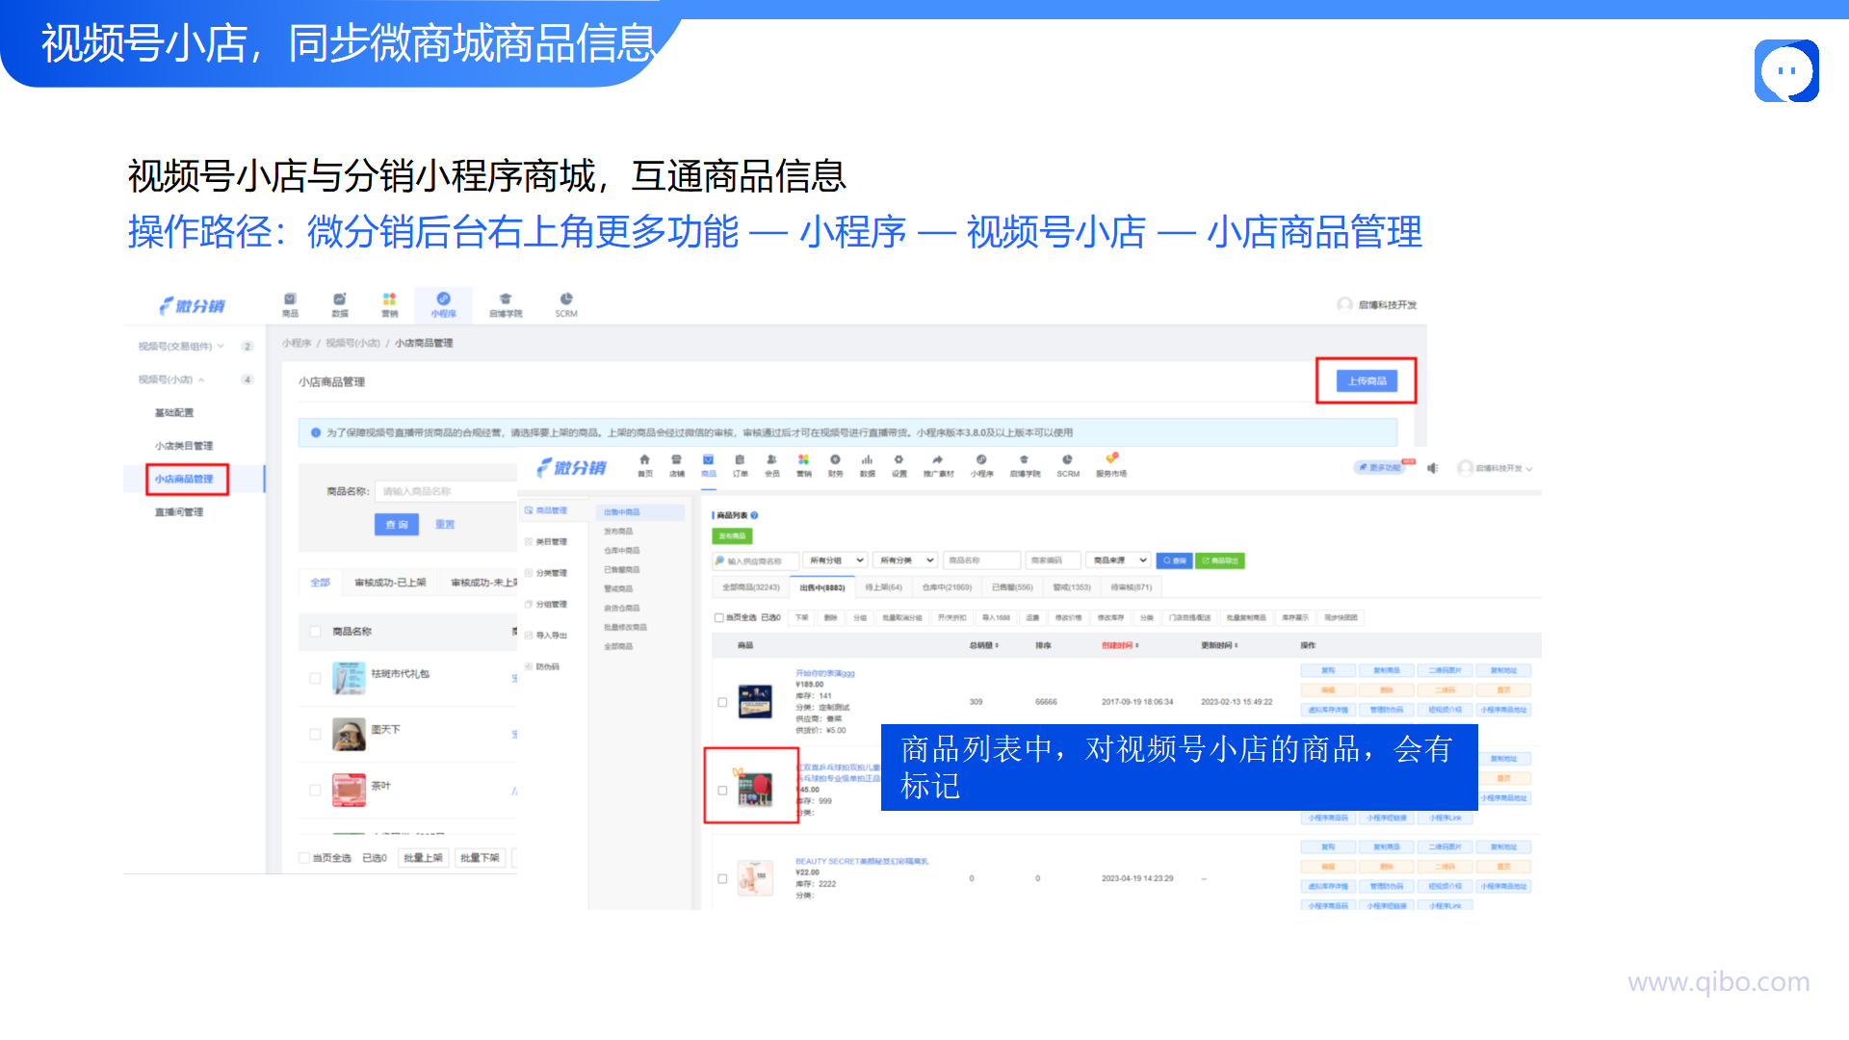Screen dimensions: 1849x1040
Task: Open the 推广素材 promotion materials icon
Action: coord(938,466)
